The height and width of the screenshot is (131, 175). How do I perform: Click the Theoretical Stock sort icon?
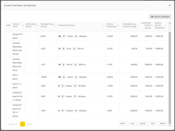click(55, 25)
